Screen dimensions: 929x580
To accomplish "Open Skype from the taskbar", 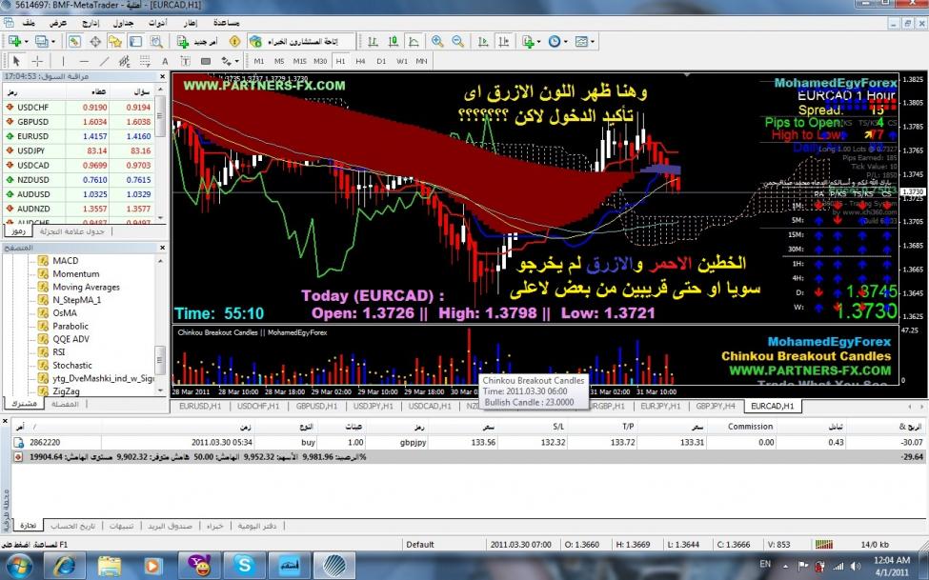I will click(x=244, y=566).
